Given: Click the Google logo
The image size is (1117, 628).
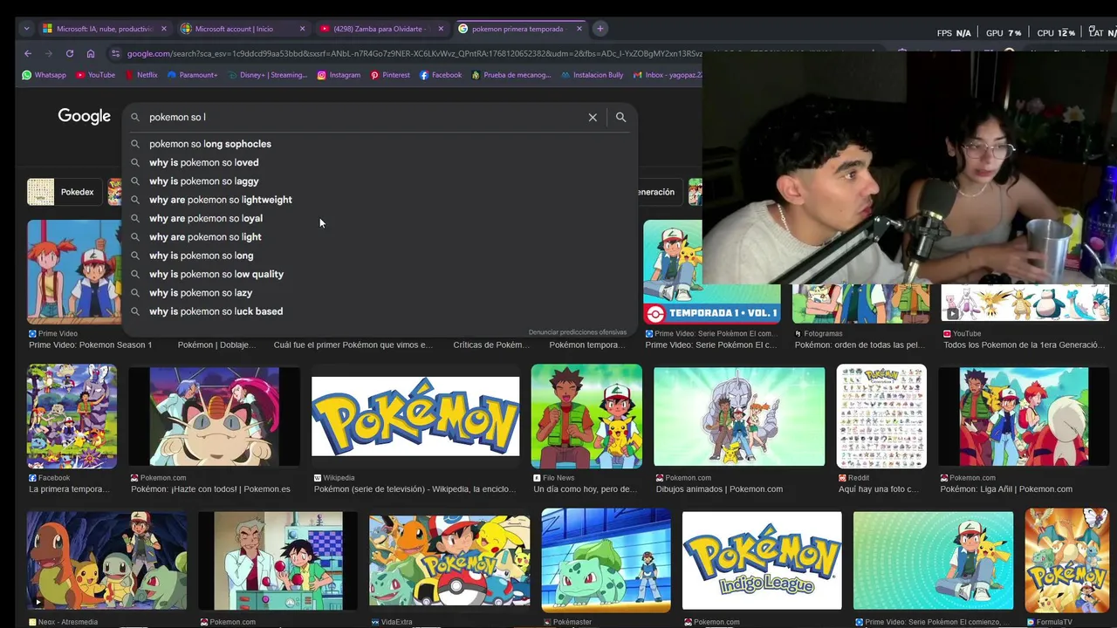Looking at the screenshot, I should pyautogui.click(x=85, y=116).
